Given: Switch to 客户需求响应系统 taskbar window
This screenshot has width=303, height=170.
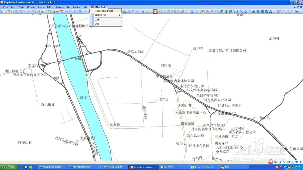Looking at the screenshot, I should coord(82,167).
